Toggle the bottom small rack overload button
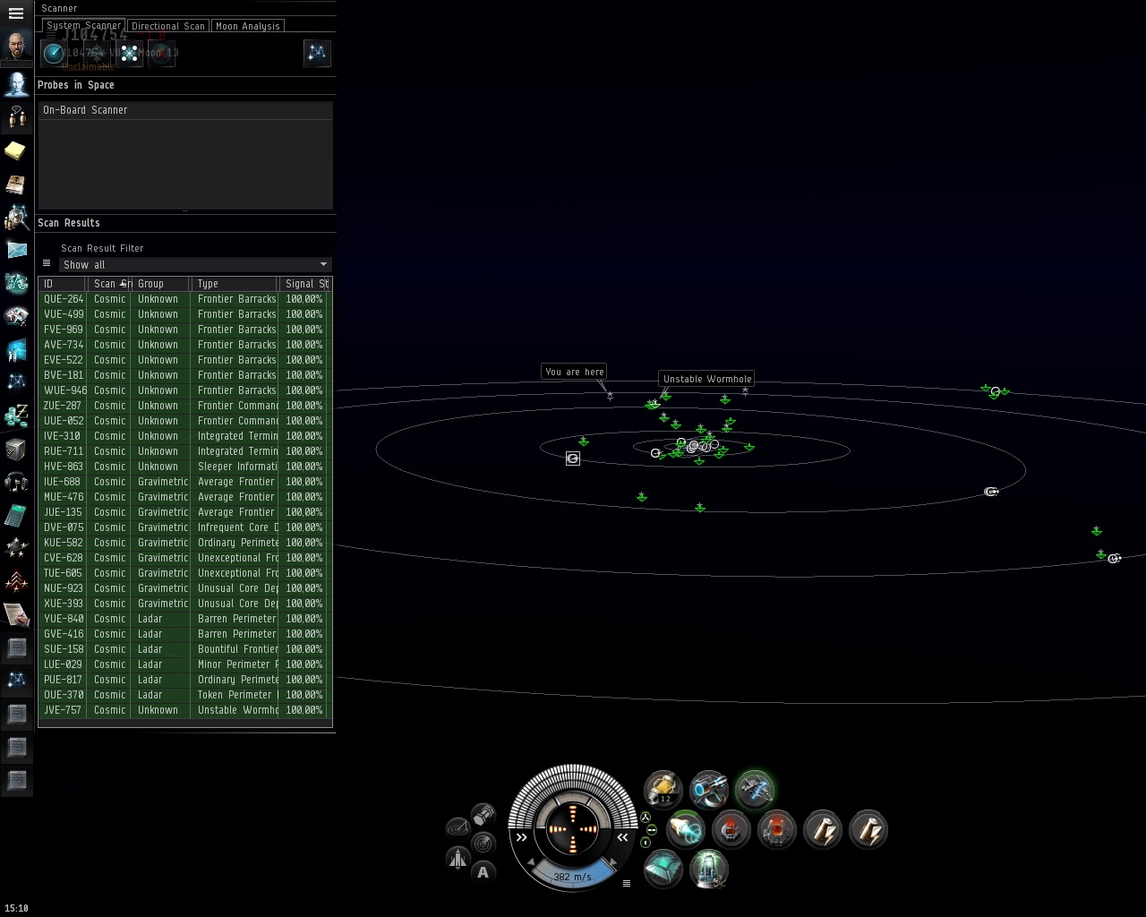Image resolution: width=1146 pixels, height=917 pixels. 646,843
